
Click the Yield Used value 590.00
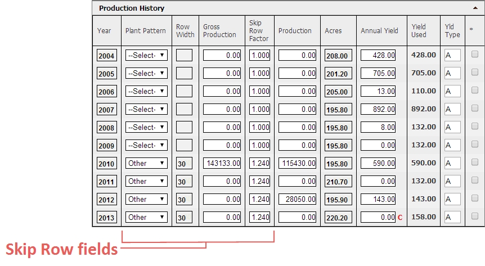coord(424,163)
